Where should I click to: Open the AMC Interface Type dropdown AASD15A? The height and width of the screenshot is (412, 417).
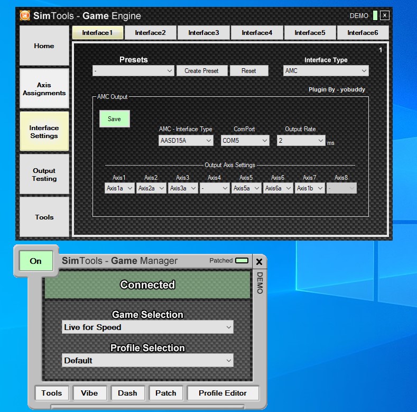tap(186, 141)
